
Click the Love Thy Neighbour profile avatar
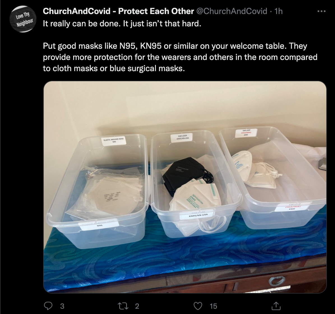[x=23, y=19]
